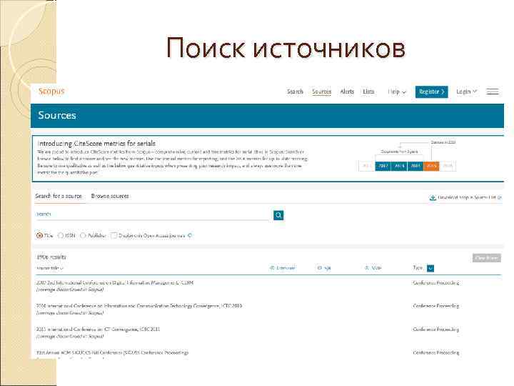514x386 pixels.
Task: Click the magnifier search button
Action: tap(278, 215)
